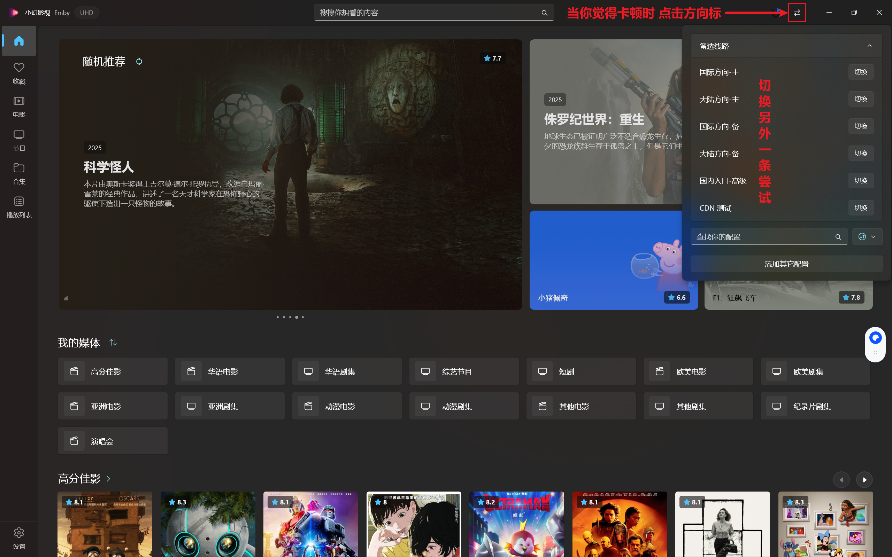Expand 高分佳影 section via arrow
Screen dimensions: 892x557
pos(108,479)
